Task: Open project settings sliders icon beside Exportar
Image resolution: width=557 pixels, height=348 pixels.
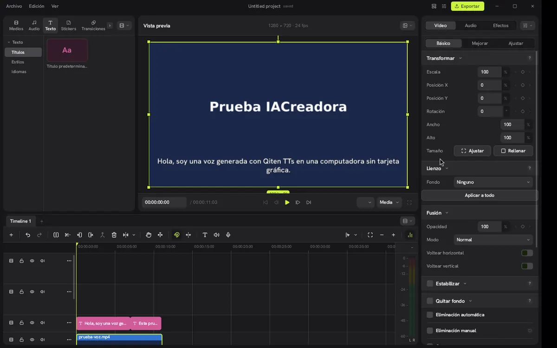Action: [444, 6]
